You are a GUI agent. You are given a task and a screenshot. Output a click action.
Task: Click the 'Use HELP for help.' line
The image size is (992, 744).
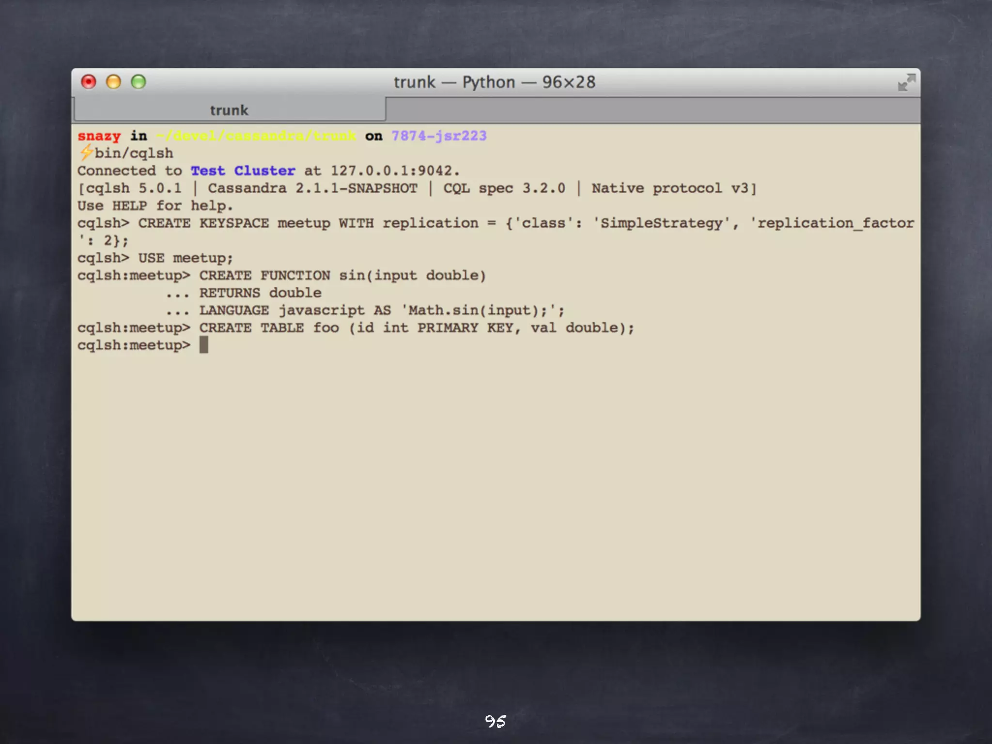(x=155, y=205)
